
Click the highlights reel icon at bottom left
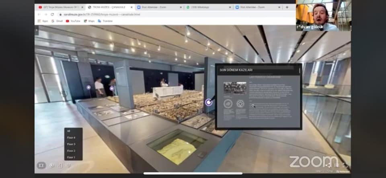click(41, 165)
